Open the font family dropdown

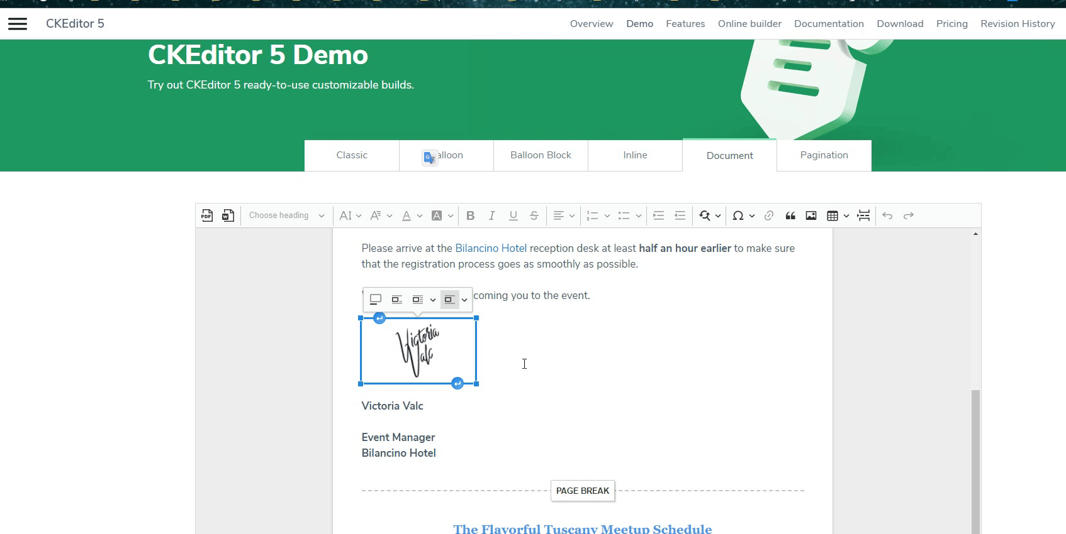click(381, 215)
